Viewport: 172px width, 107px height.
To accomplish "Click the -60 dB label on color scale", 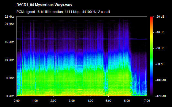I will [160, 48].
